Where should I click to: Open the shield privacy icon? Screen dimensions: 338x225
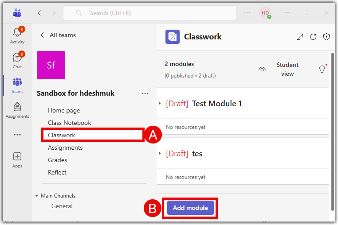pos(326,37)
